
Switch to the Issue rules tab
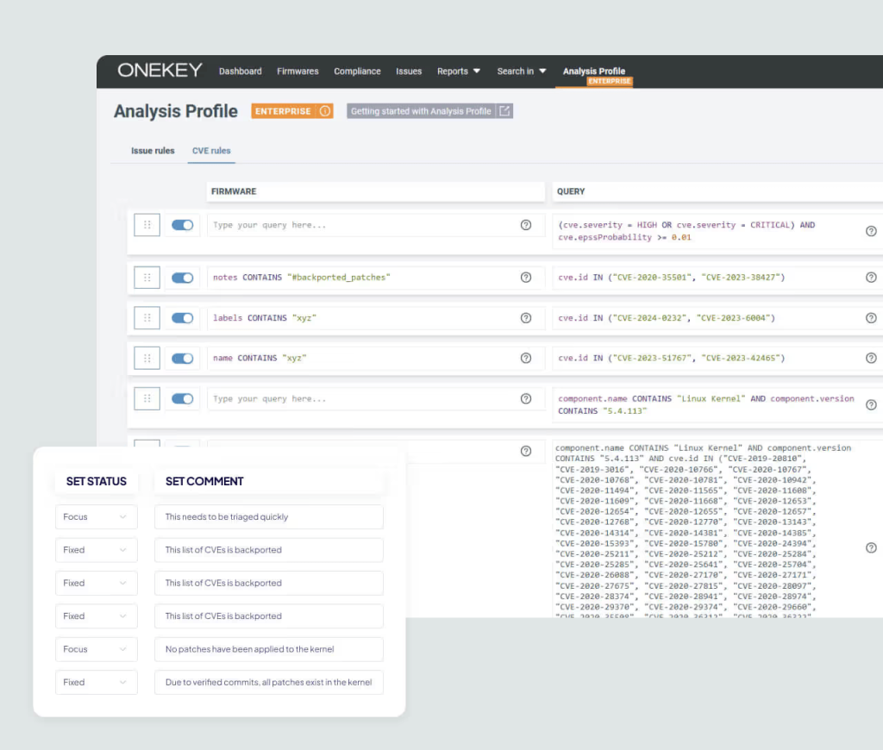153,151
